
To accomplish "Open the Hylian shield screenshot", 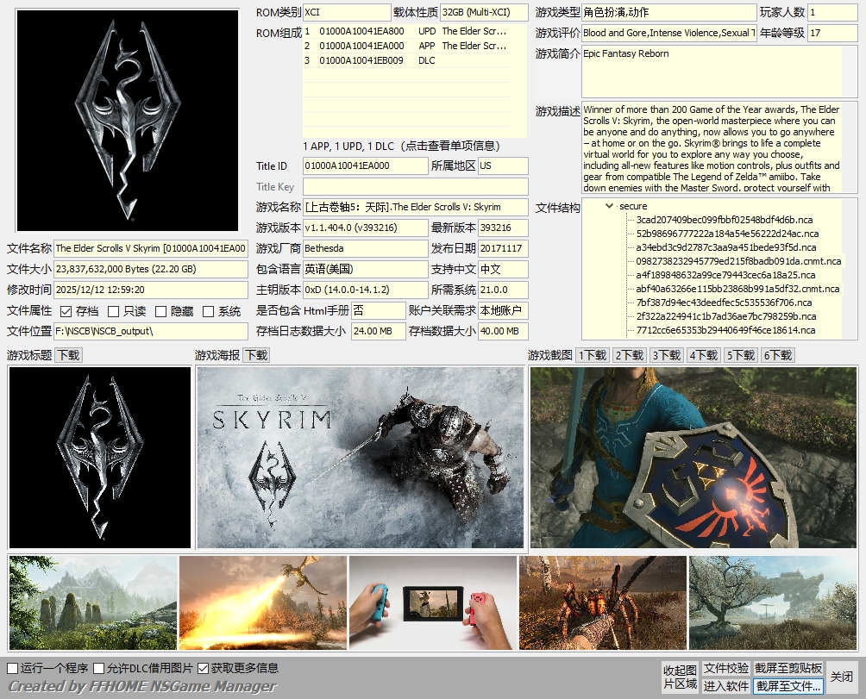I will pos(693,458).
